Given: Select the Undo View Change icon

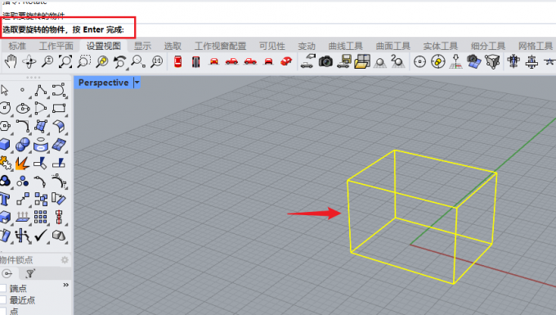Looking at the screenshot, I should 119,61.
